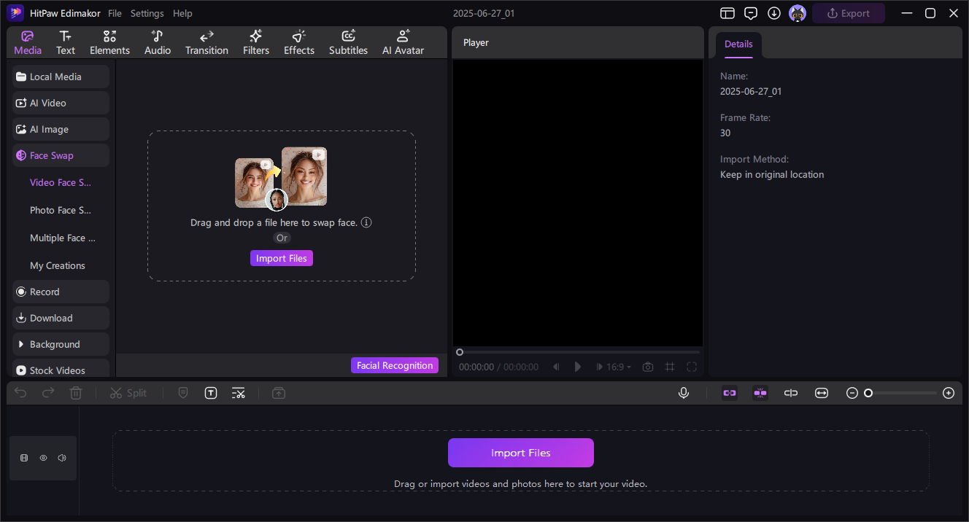Viewport: 969px width, 522px height.
Task: Open the Record section
Action: [61, 292]
